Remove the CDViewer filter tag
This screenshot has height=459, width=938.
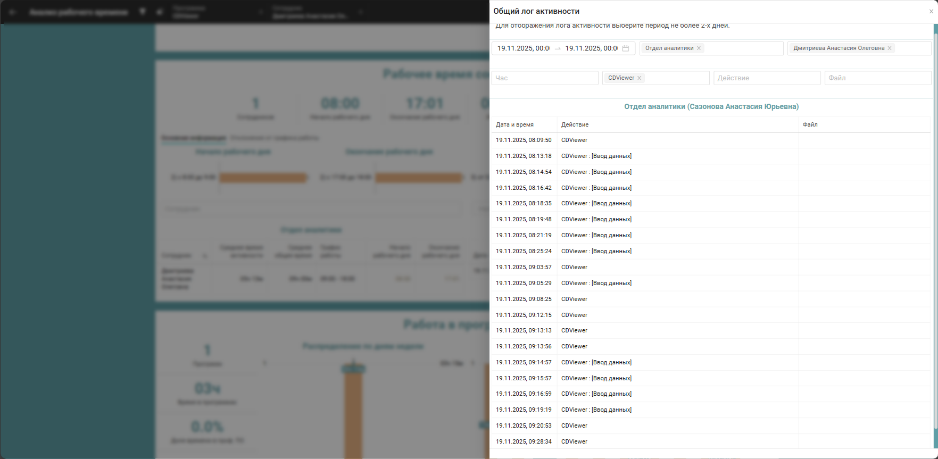pos(640,78)
